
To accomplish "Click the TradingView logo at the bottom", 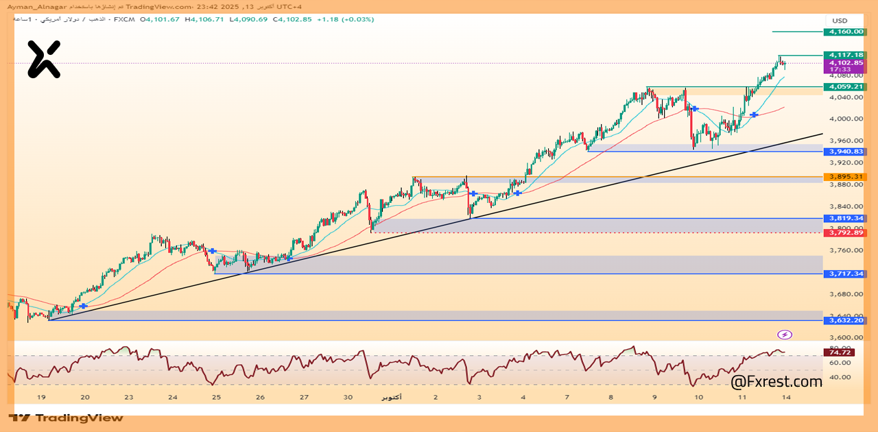I will (x=67, y=418).
